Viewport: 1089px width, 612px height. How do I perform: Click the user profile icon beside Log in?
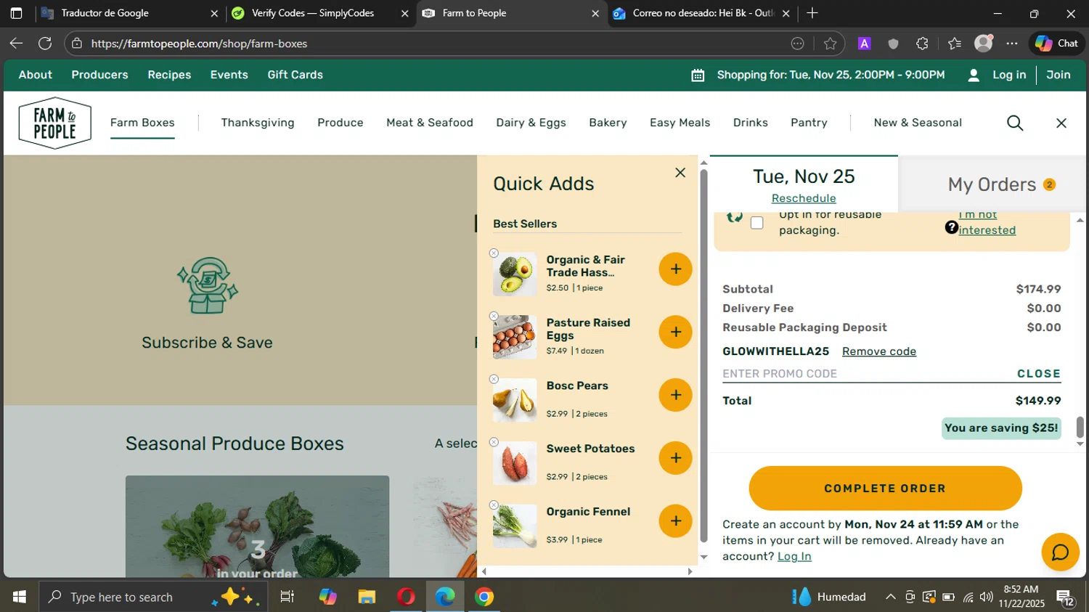click(974, 76)
